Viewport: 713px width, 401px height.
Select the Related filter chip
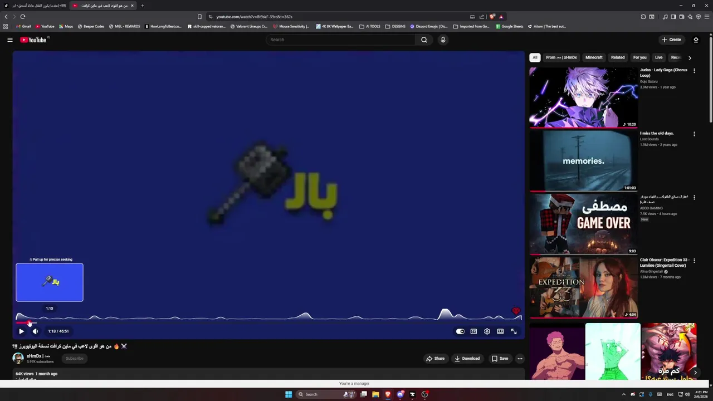coord(618,57)
